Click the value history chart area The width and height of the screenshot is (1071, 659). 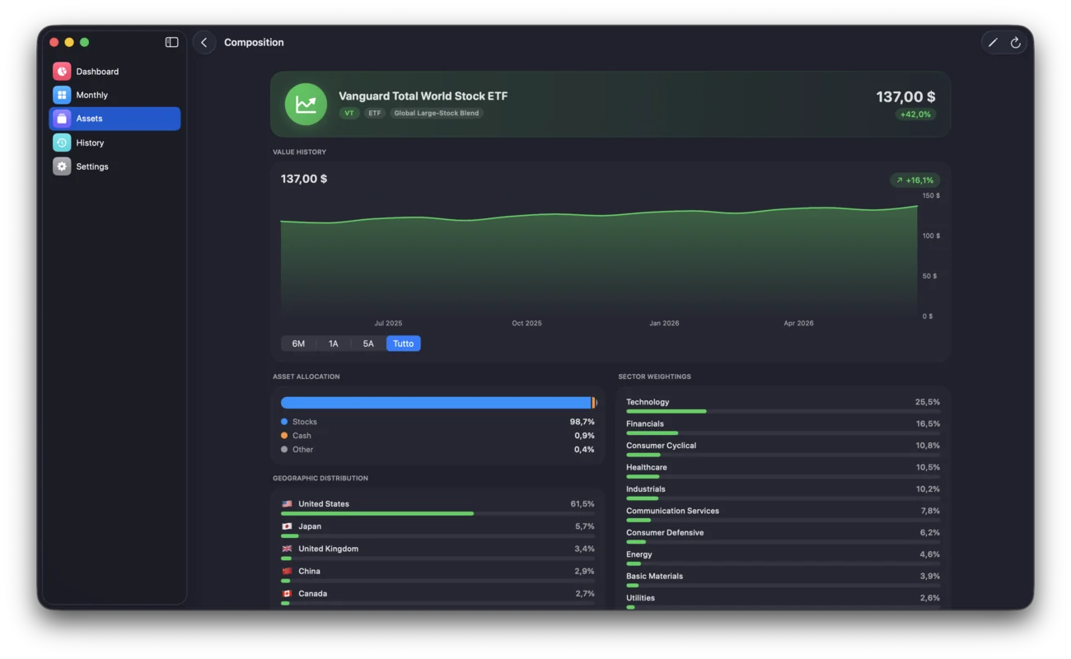click(599, 255)
